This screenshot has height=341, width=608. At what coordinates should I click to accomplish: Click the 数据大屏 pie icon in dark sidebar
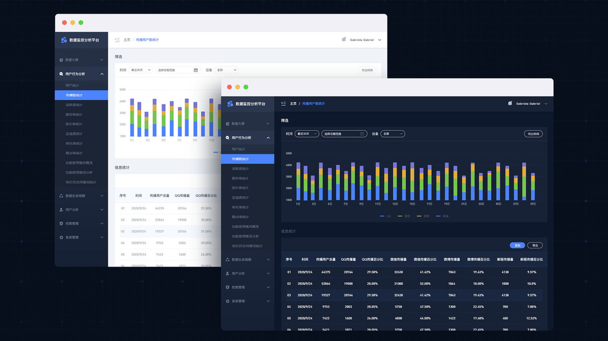click(x=227, y=124)
